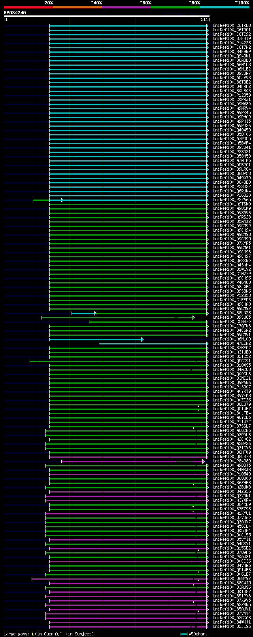Select label UniRef100_P12853
The image size is (253, 637).
pos(232,295)
